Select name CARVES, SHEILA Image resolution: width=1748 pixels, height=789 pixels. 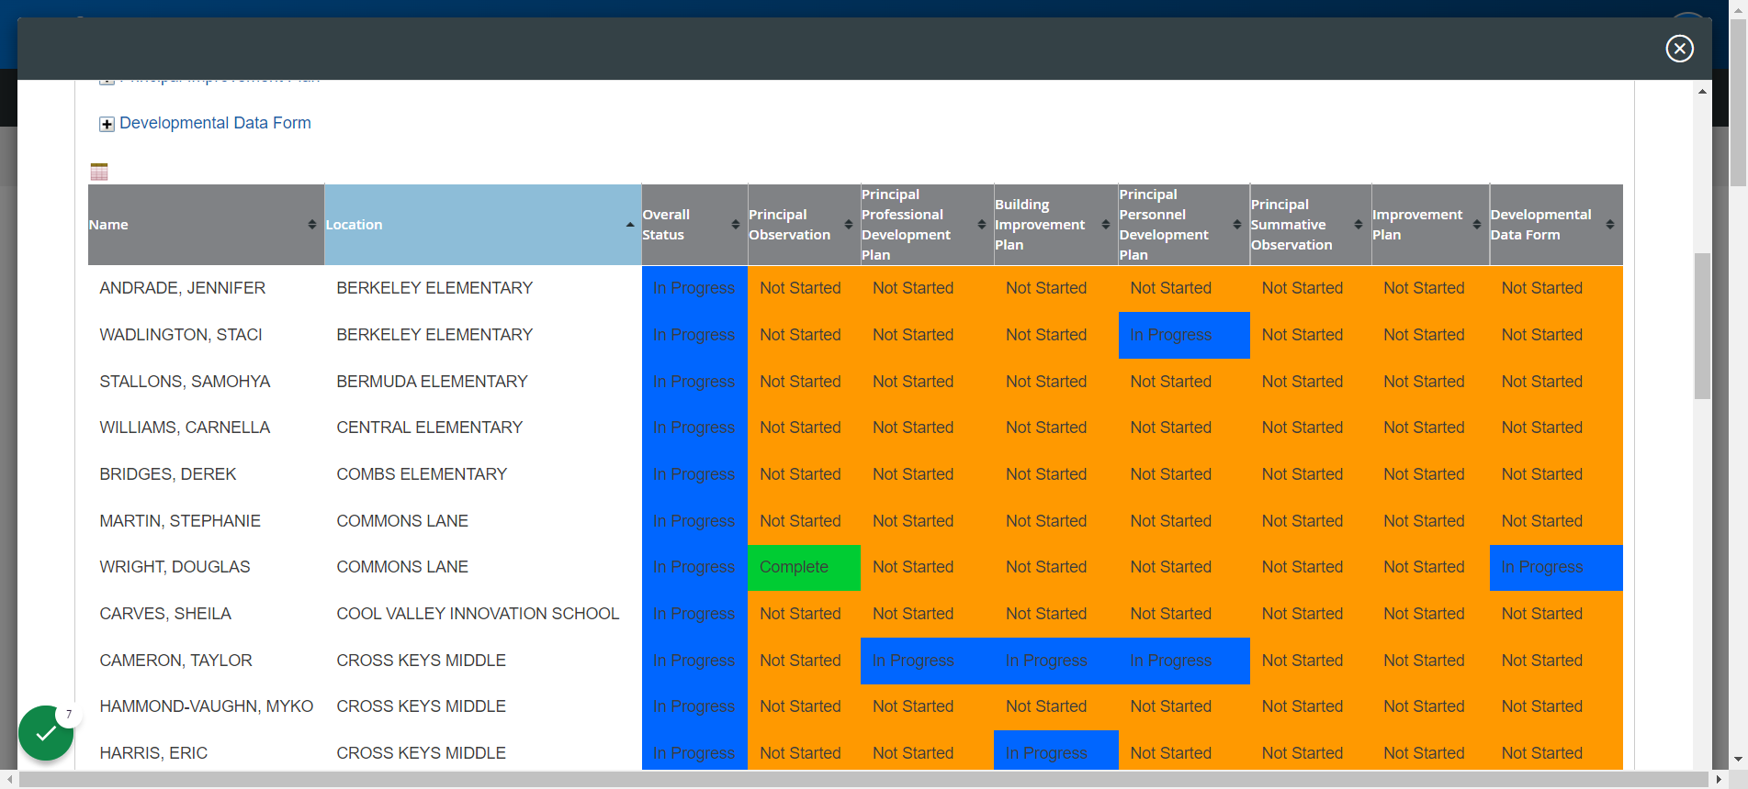pyautogui.click(x=165, y=614)
